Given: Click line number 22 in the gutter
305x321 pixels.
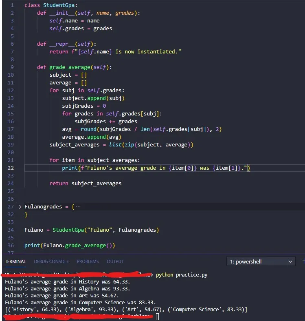Looking at the screenshot, I should coord(11,168).
